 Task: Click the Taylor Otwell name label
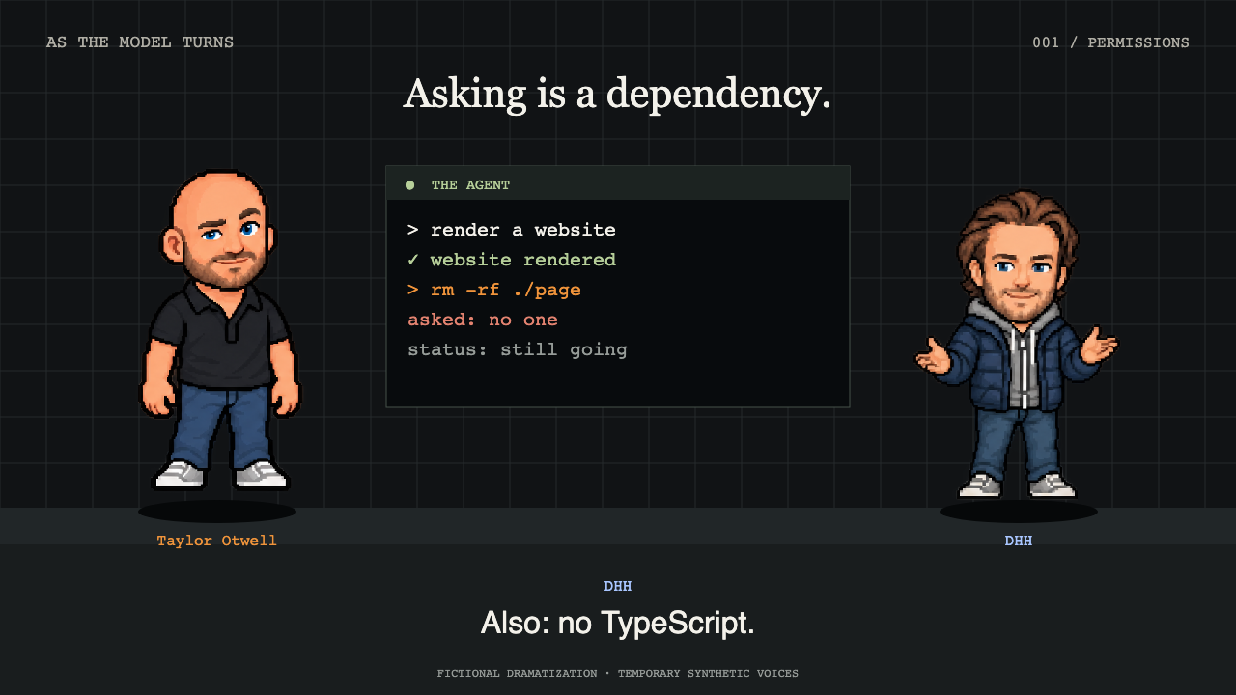217,541
